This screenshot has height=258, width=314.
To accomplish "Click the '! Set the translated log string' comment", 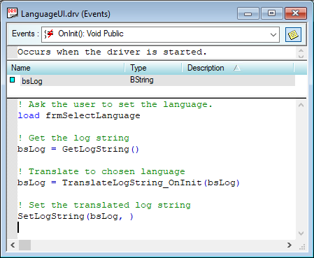I will coord(104,205).
